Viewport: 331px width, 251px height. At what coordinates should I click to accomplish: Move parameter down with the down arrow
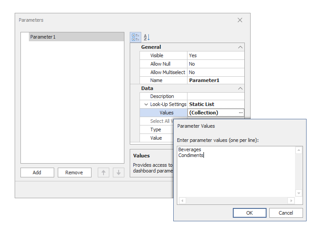click(119, 173)
